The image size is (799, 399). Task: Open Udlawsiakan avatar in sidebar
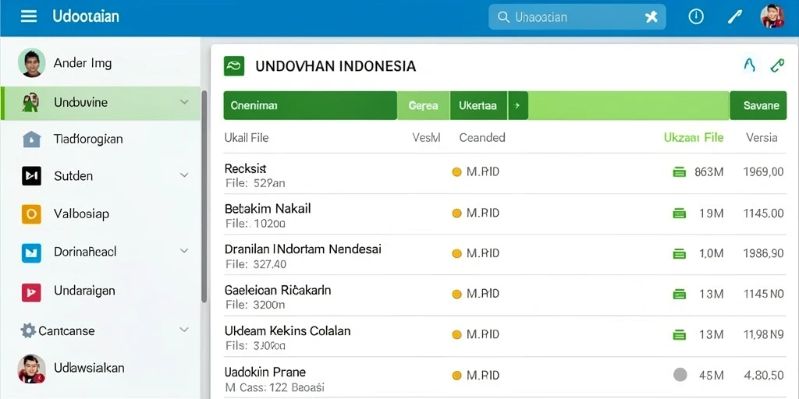coord(31,369)
